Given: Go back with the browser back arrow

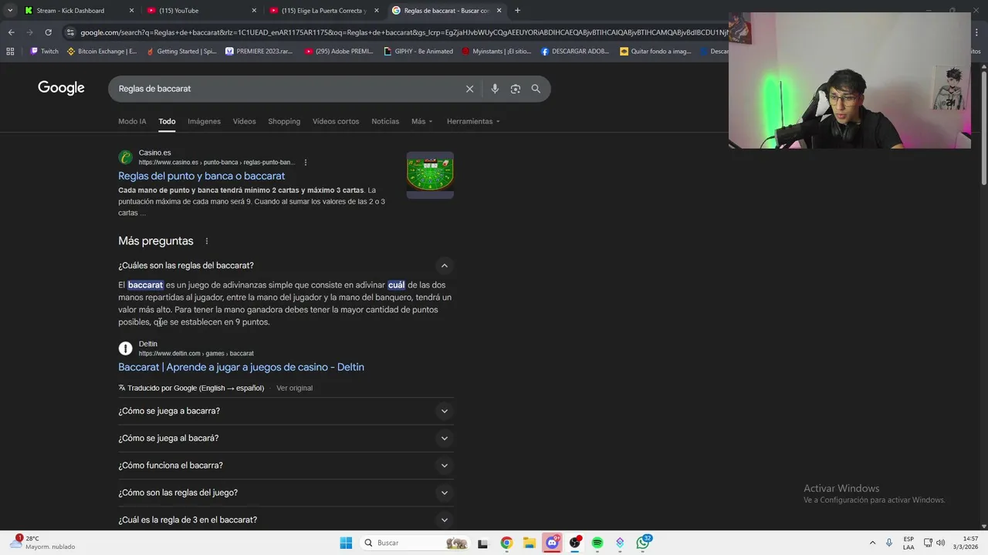Looking at the screenshot, I should coord(11,32).
